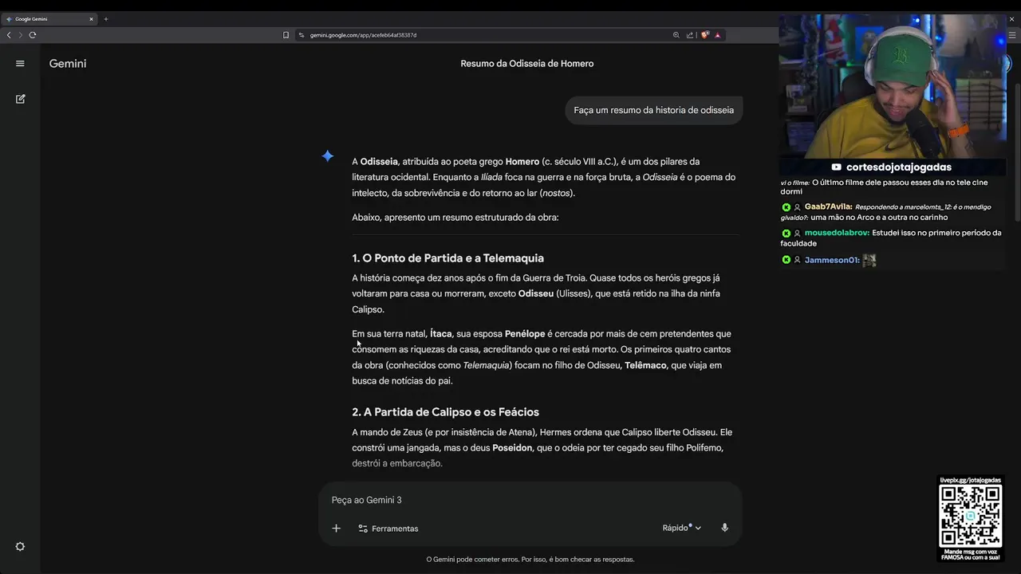Screen dimensions: 1021x574
Task: Click the Brave rewards triangle icon
Action: pyautogui.click(x=717, y=35)
